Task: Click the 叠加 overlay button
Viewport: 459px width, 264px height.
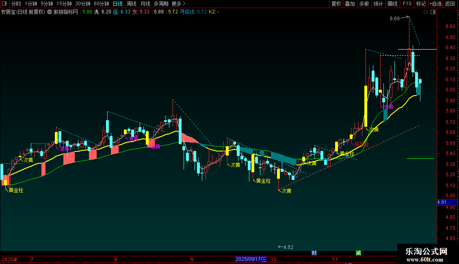Action: point(350,4)
